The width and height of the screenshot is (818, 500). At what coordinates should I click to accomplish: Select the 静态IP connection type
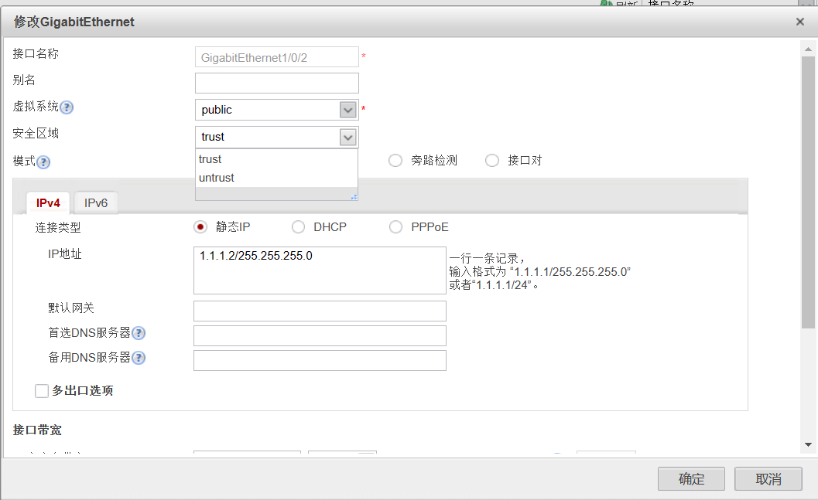[x=200, y=227]
